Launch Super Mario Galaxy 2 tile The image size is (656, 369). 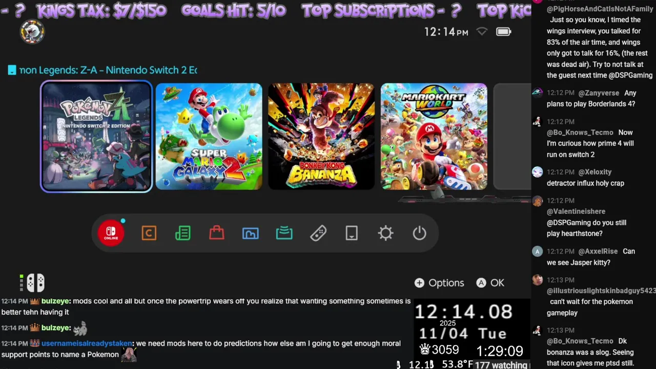pyautogui.click(x=209, y=136)
